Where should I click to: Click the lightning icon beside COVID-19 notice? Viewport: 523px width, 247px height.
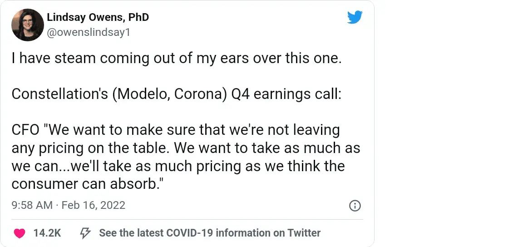pos(85,233)
